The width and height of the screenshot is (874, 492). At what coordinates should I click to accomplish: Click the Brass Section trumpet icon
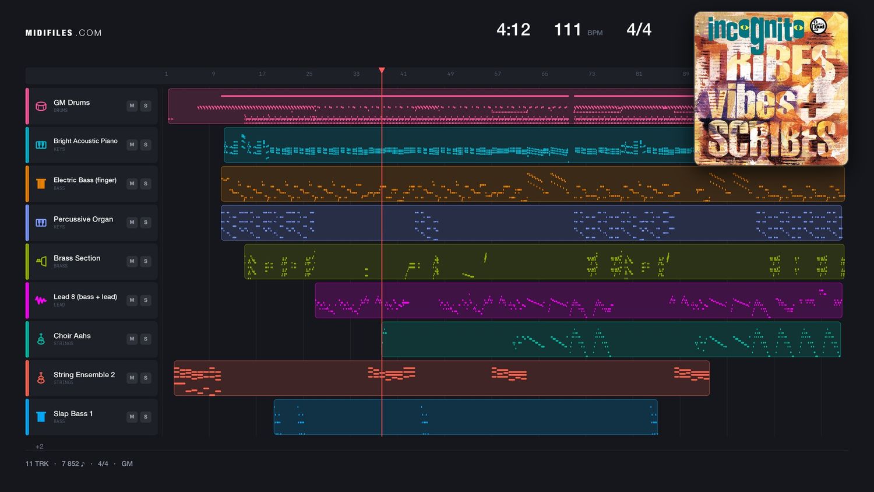tap(41, 261)
